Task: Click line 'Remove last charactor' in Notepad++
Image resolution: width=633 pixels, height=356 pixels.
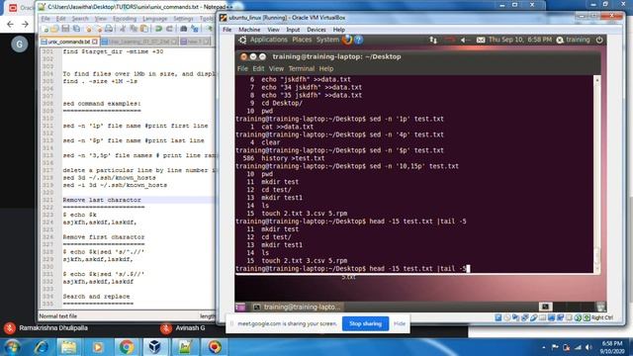Action: coord(102,200)
